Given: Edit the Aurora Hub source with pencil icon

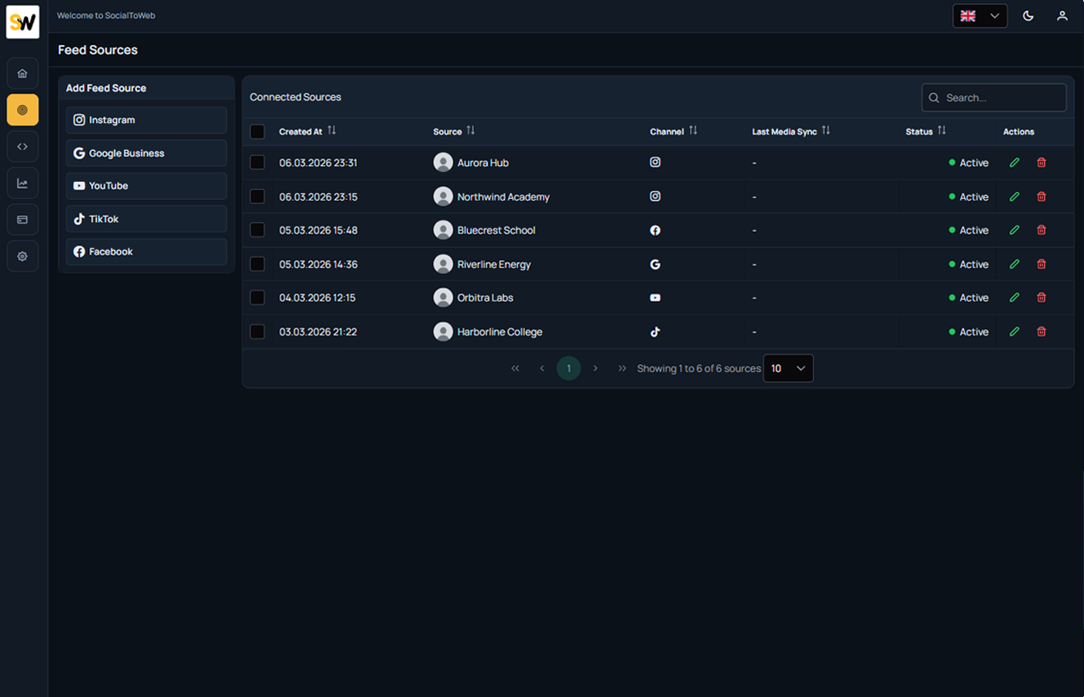Looking at the screenshot, I should coord(1014,163).
